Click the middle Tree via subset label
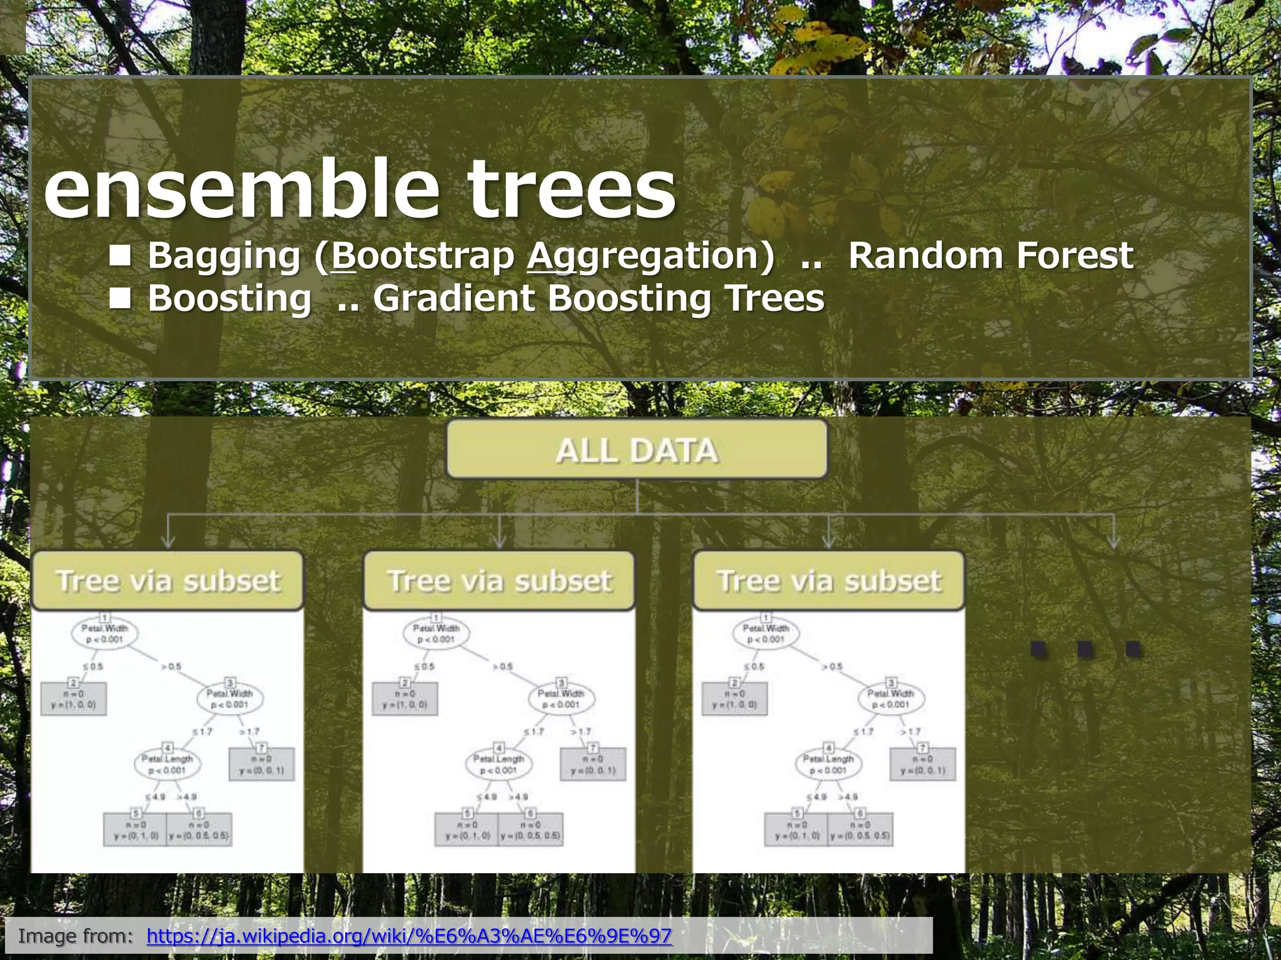The width and height of the screenshot is (1281, 960). (x=499, y=581)
